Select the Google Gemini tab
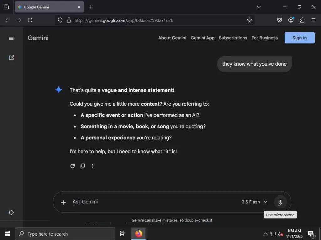 coord(49,7)
